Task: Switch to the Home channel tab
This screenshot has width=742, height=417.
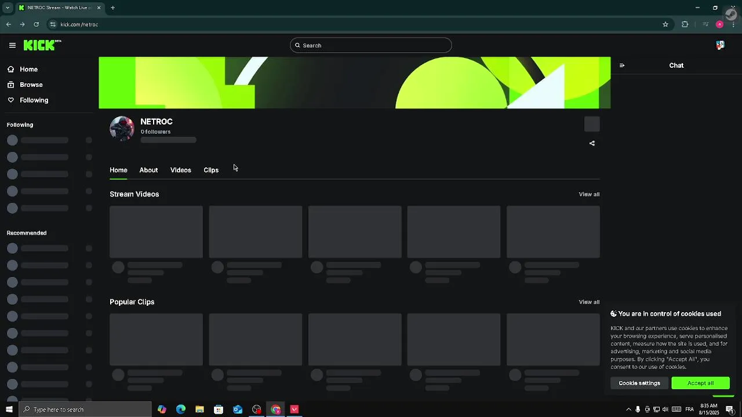Action: (x=118, y=170)
